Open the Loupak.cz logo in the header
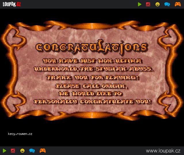The width and height of the screenshot is (184, 155). [x=12, y=4]
